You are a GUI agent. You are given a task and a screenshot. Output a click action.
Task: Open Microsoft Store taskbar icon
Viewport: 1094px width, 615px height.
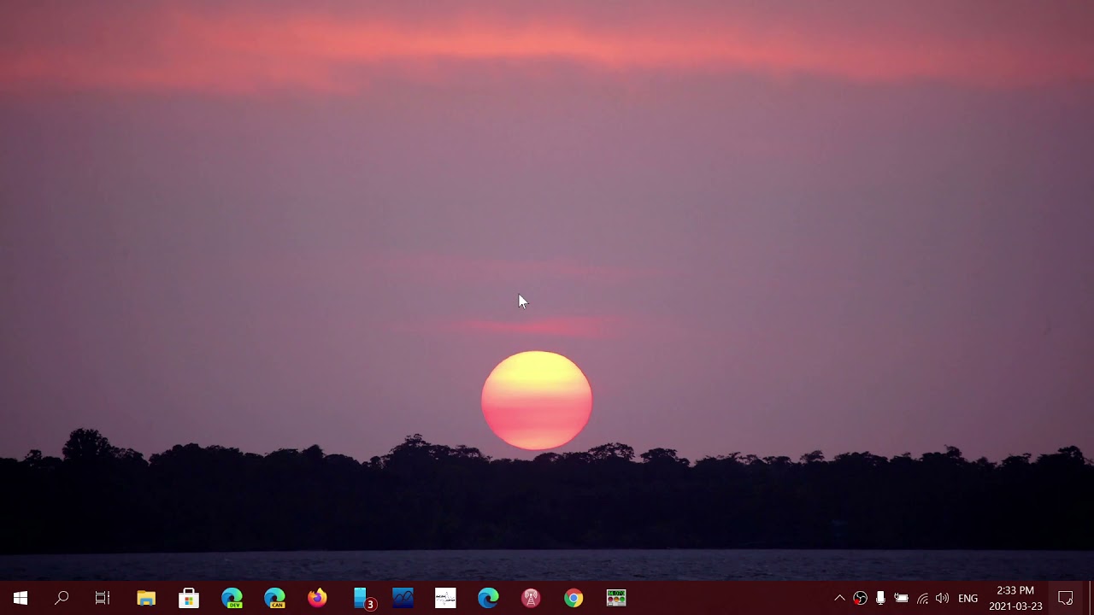point(189,598)
